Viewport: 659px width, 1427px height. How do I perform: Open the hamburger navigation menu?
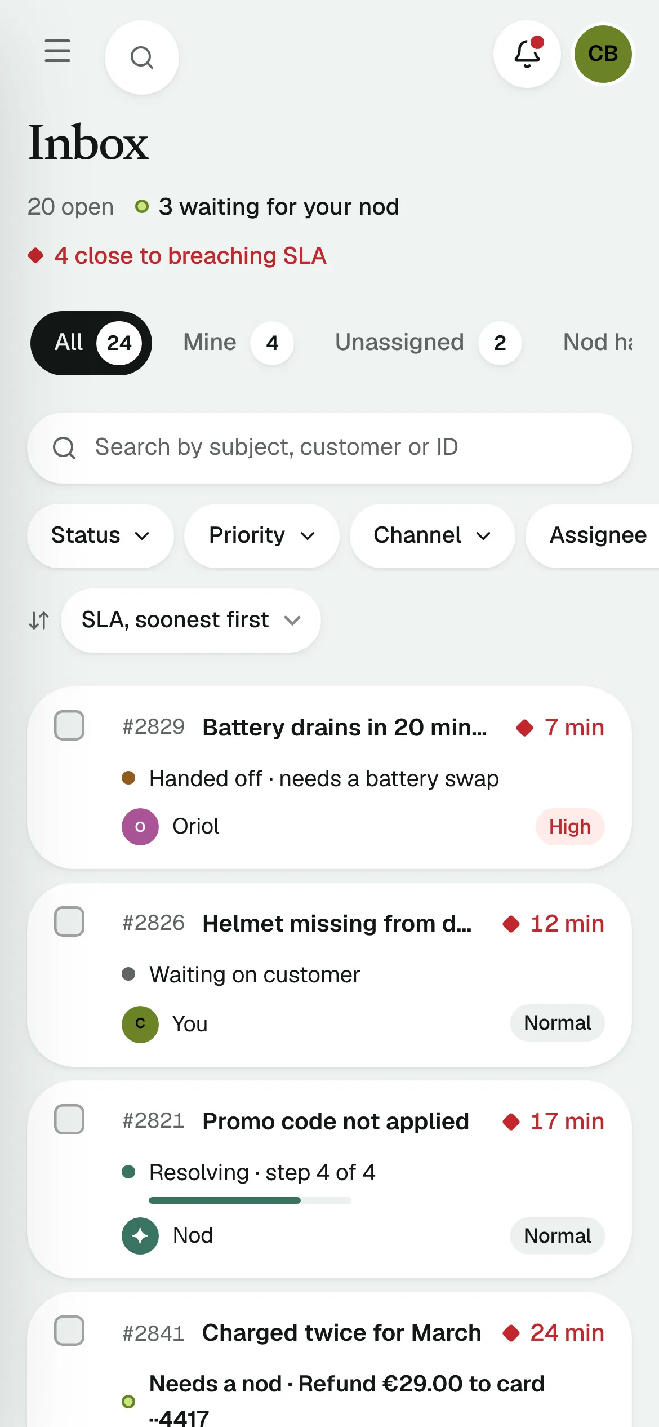(x=57, y=51)
